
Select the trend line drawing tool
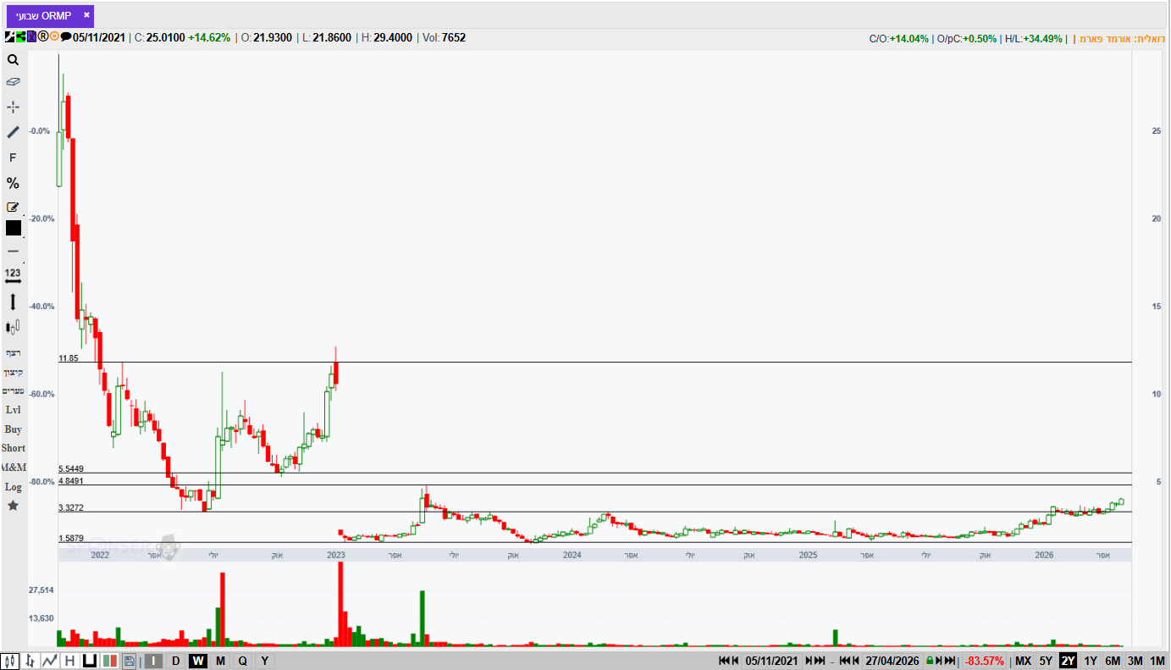tap(13, 132)
